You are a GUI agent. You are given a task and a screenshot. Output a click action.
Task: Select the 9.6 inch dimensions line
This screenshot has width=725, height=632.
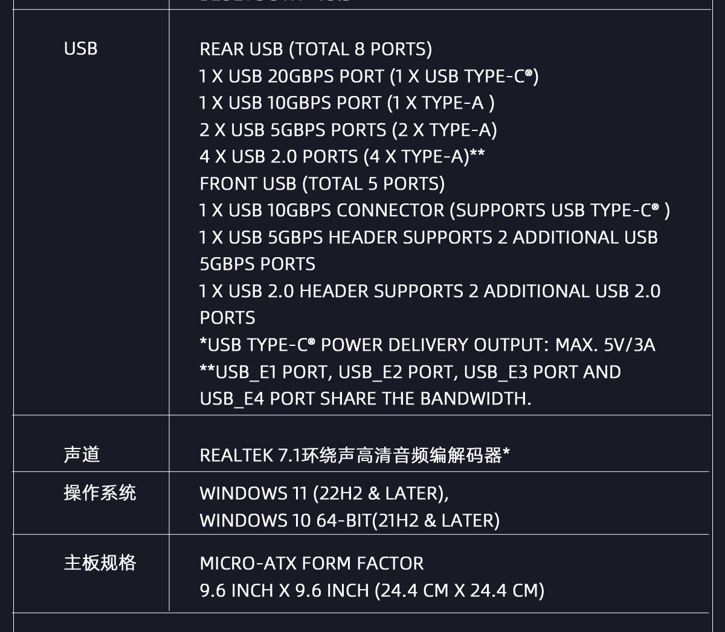click(372, 590)
